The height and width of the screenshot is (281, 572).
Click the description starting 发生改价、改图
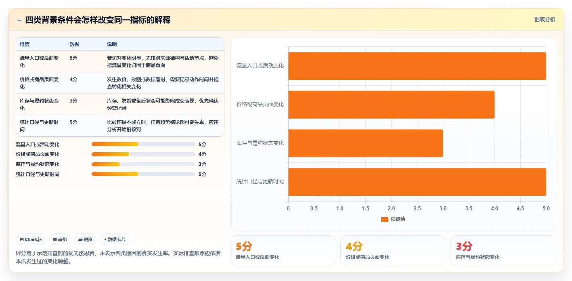163,83
